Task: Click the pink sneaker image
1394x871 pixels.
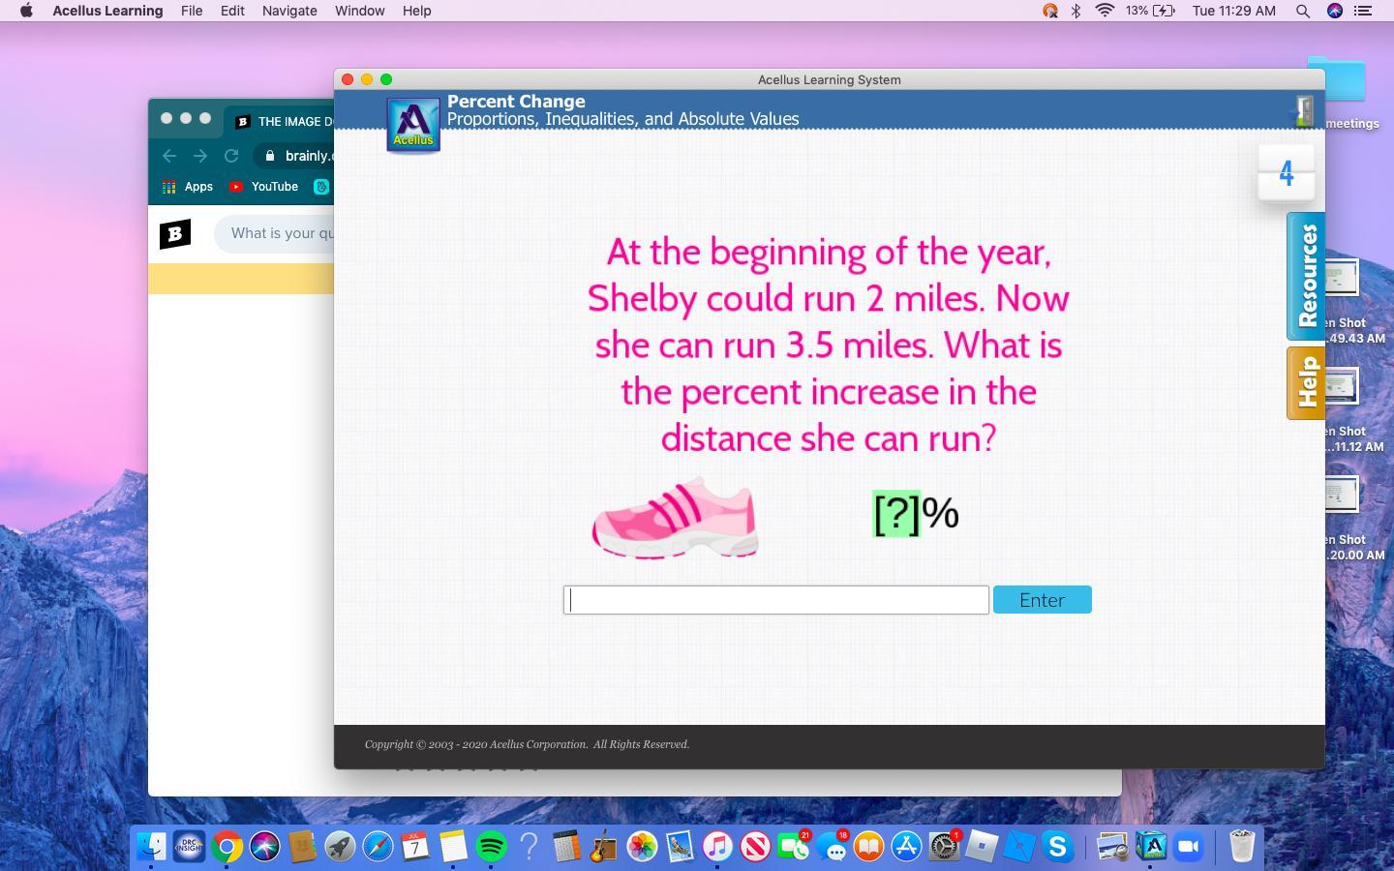Action: [x=675, y=517]
